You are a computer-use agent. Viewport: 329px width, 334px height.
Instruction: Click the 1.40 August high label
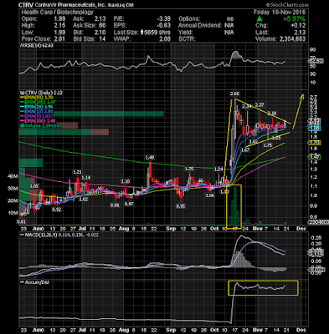coord(150,158)
